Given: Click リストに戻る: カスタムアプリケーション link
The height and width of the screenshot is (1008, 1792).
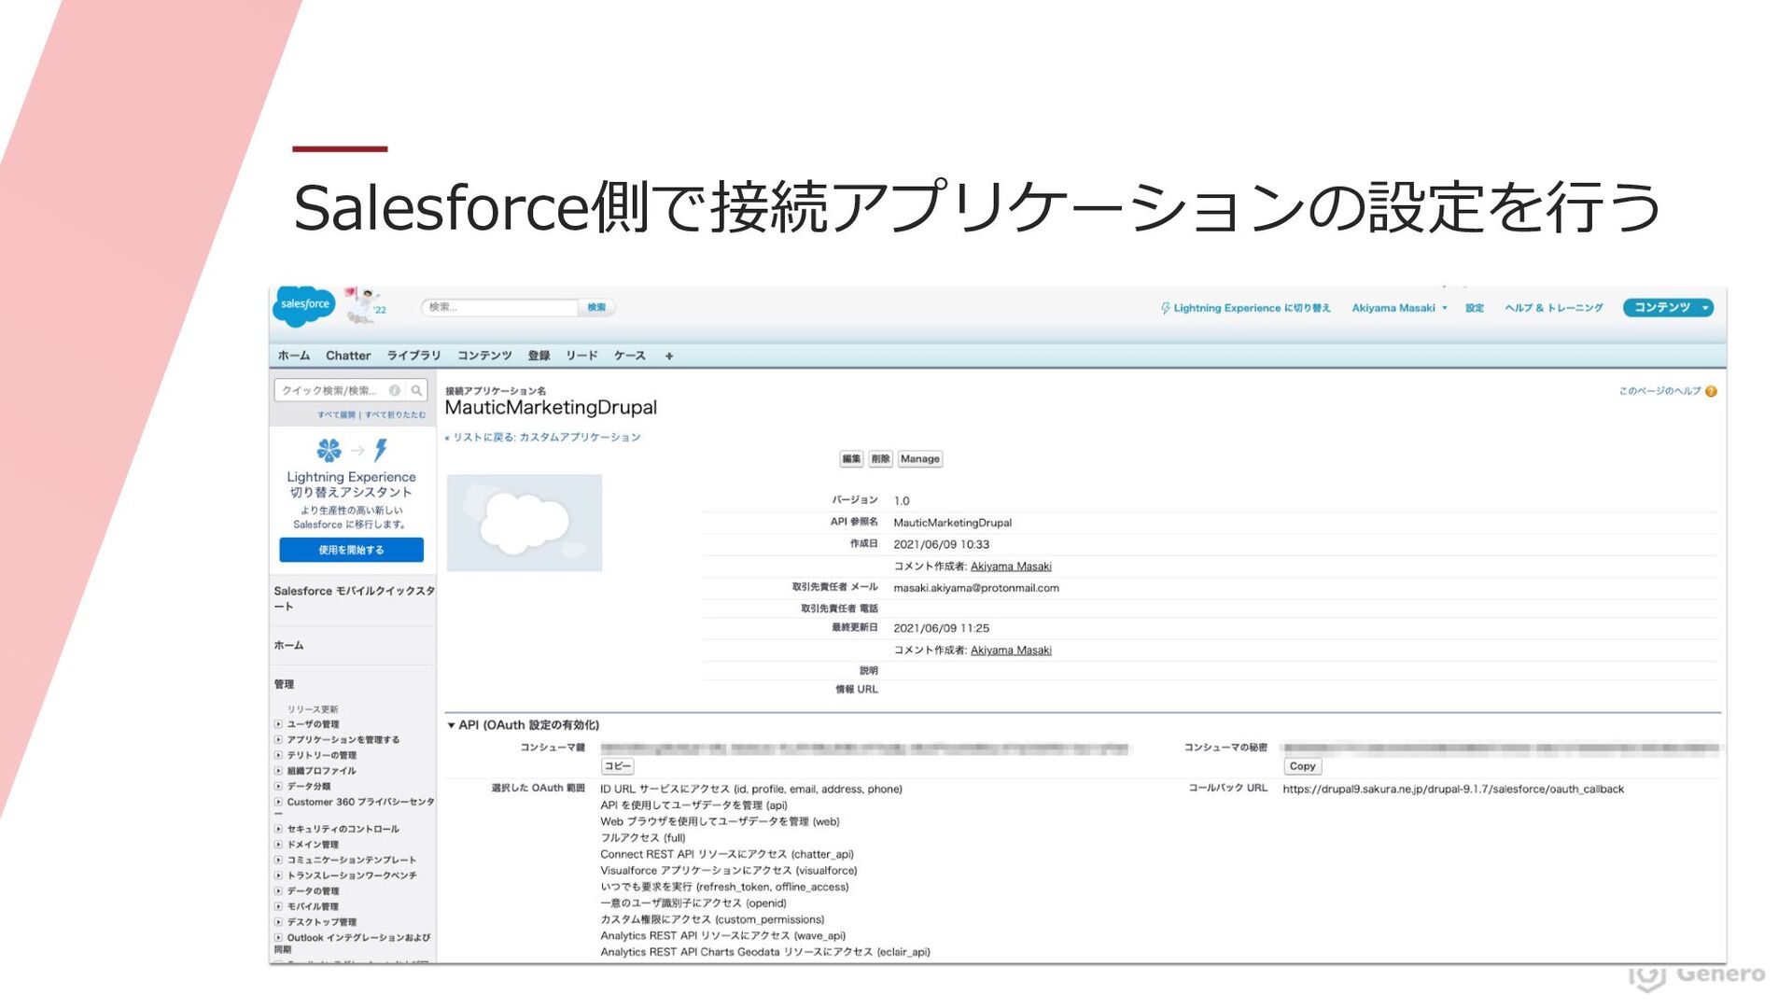Looking at the screenshot, I should pos(547,438).
